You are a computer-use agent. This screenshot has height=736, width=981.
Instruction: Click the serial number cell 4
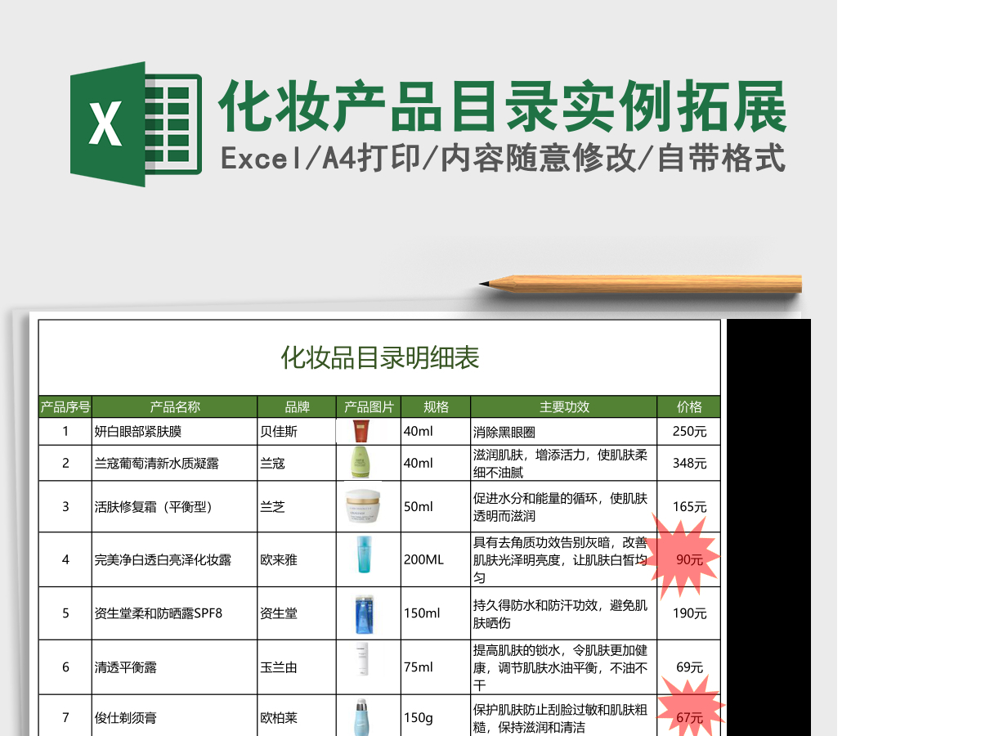click(x=65, y=559)
